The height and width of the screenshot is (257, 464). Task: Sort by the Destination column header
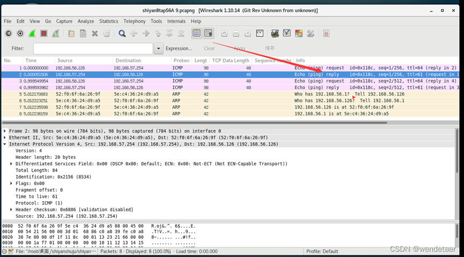(142, 61)
